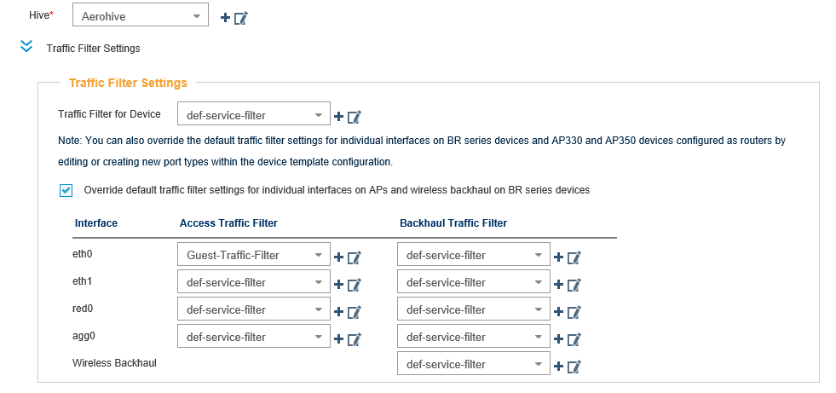Screen dimensions: 836x393
Task: Edit eth1 backhaul traffic filter
Action: [574, 285]
